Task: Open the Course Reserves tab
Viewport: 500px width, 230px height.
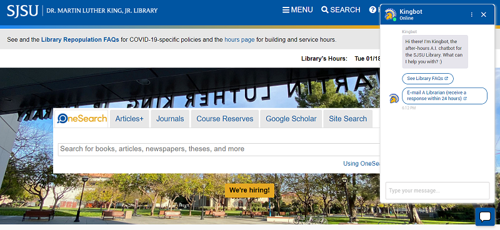Action: [225, 119]
